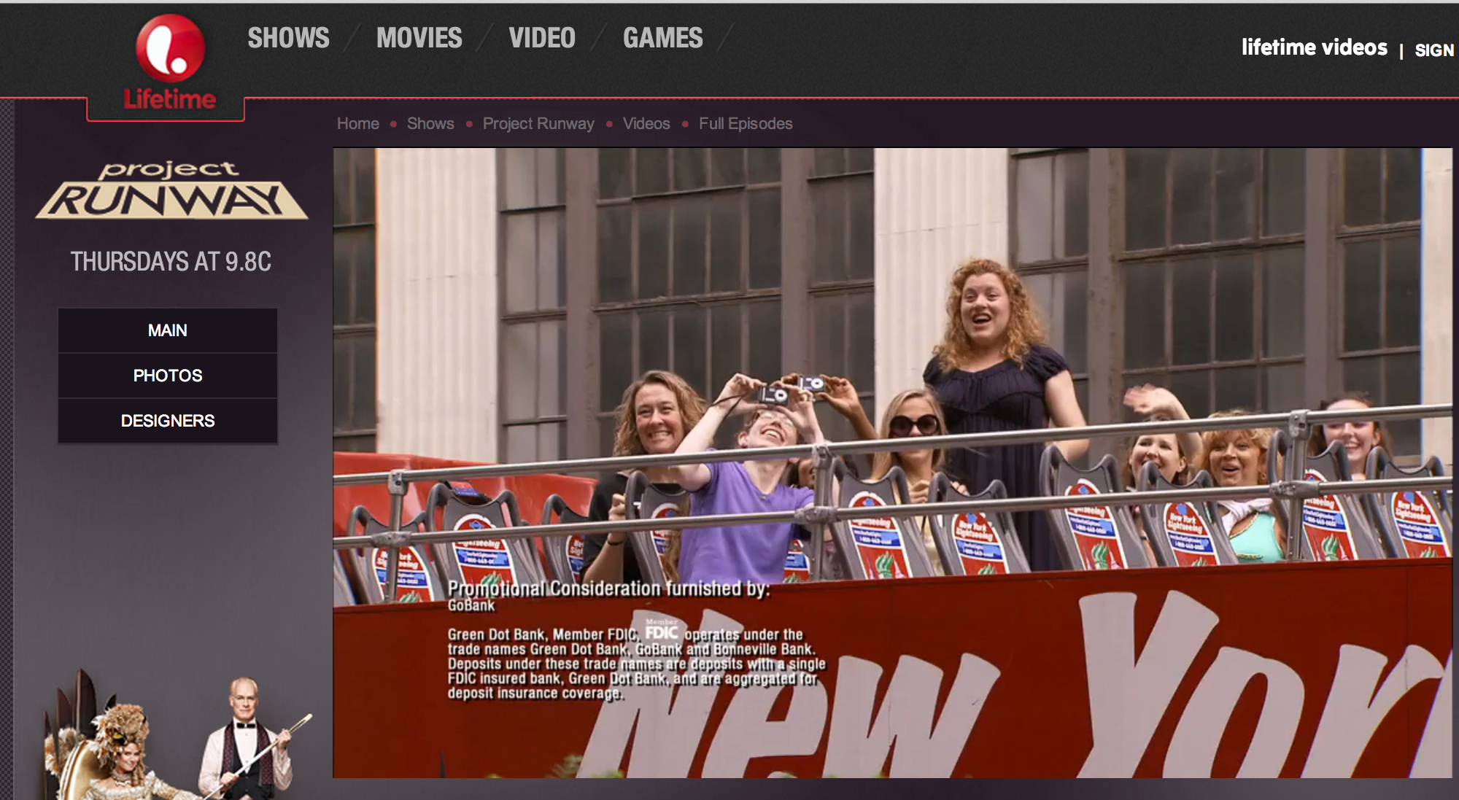Follow the Shows breadcrumb
The height and width of the screenshot is (800, 1459).
click(x=430, y=124)
